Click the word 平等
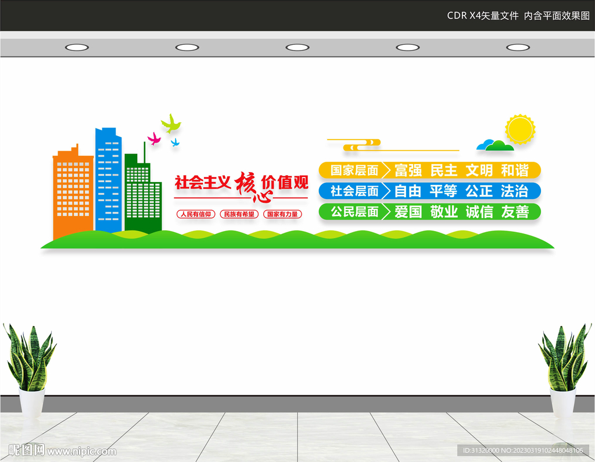Viewport: 595px width, 462px height. (x=443, y=191)
